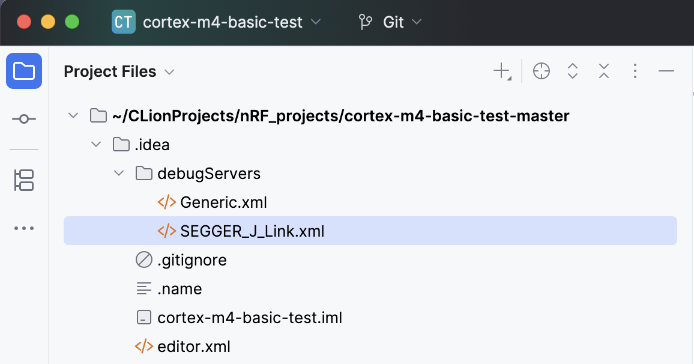
Task: Collapse the cortex-m4-basic-test-master root node
Action: point(73,115)
